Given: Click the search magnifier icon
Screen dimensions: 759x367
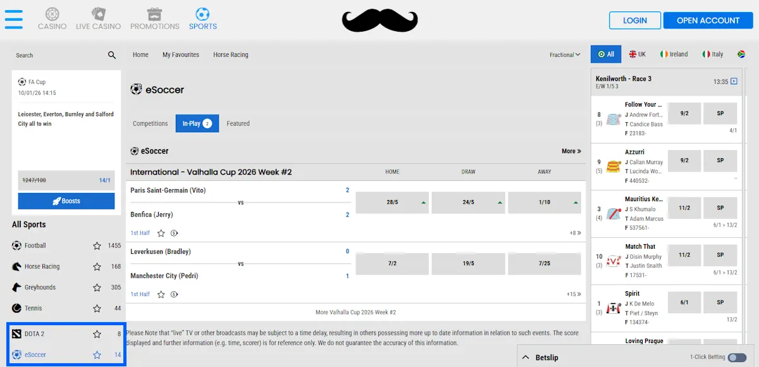Looking at the screenshot, I should tap(111, 55).
